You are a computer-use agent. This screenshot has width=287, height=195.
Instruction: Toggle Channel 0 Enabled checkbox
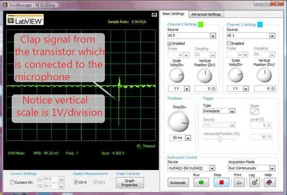coord(169,43)
